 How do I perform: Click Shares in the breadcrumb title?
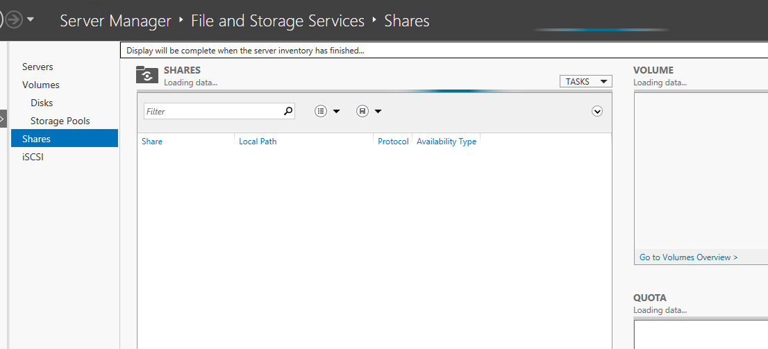pyautogui.click(x=406, y=21)
